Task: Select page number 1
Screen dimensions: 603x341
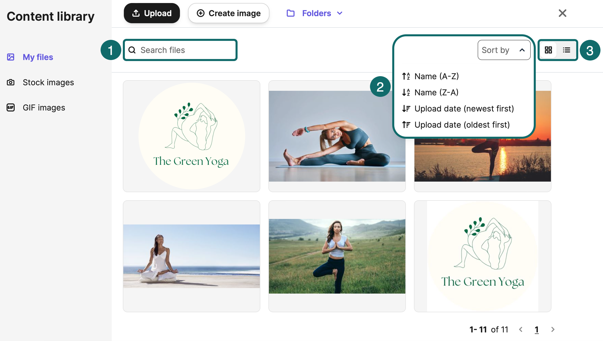Action: pos(537,329)
